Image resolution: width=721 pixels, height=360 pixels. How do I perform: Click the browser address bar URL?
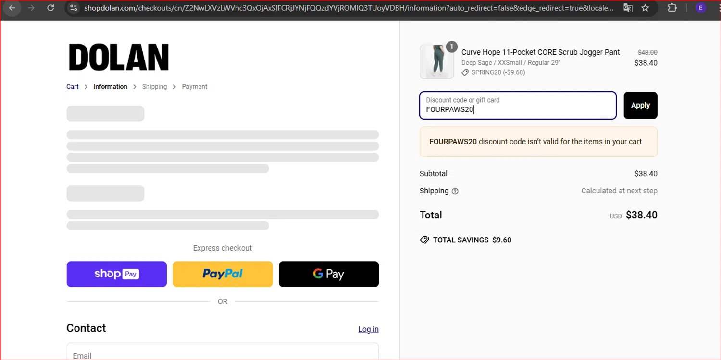(x=348, y=8)
